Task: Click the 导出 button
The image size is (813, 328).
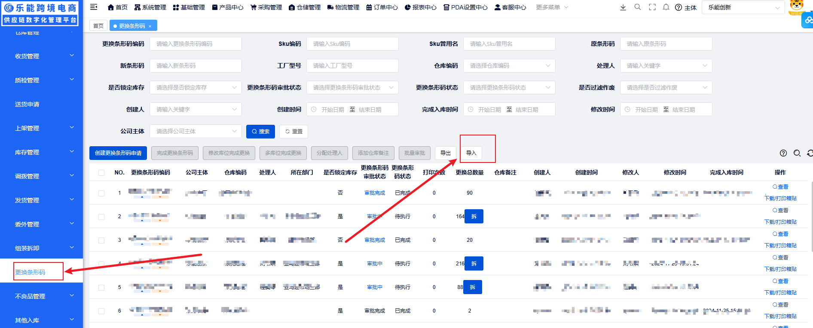Action: 446,153
